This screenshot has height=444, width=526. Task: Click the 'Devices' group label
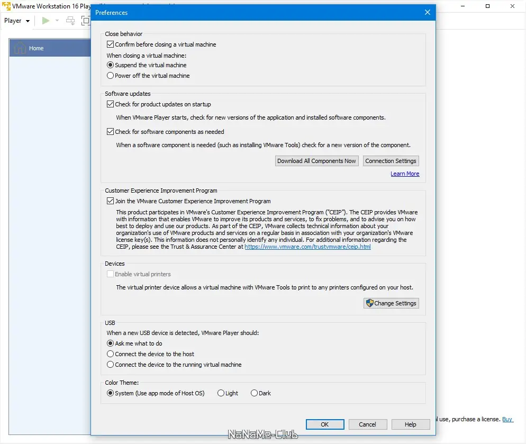pyautogui.click(x=115, y=264)
